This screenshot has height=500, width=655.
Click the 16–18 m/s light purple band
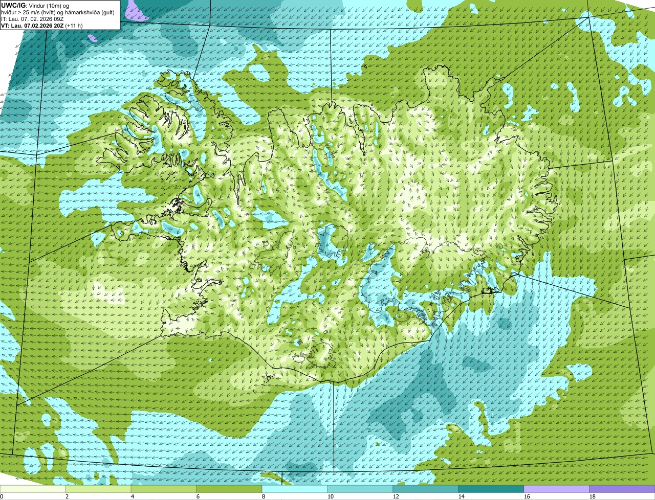(x=557, y=489)
